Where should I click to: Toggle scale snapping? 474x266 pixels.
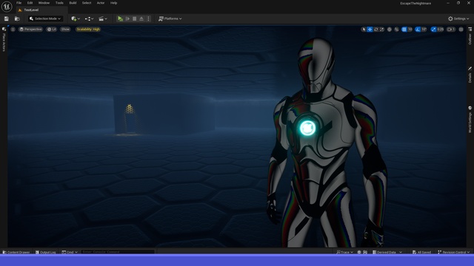pos(433,30)
